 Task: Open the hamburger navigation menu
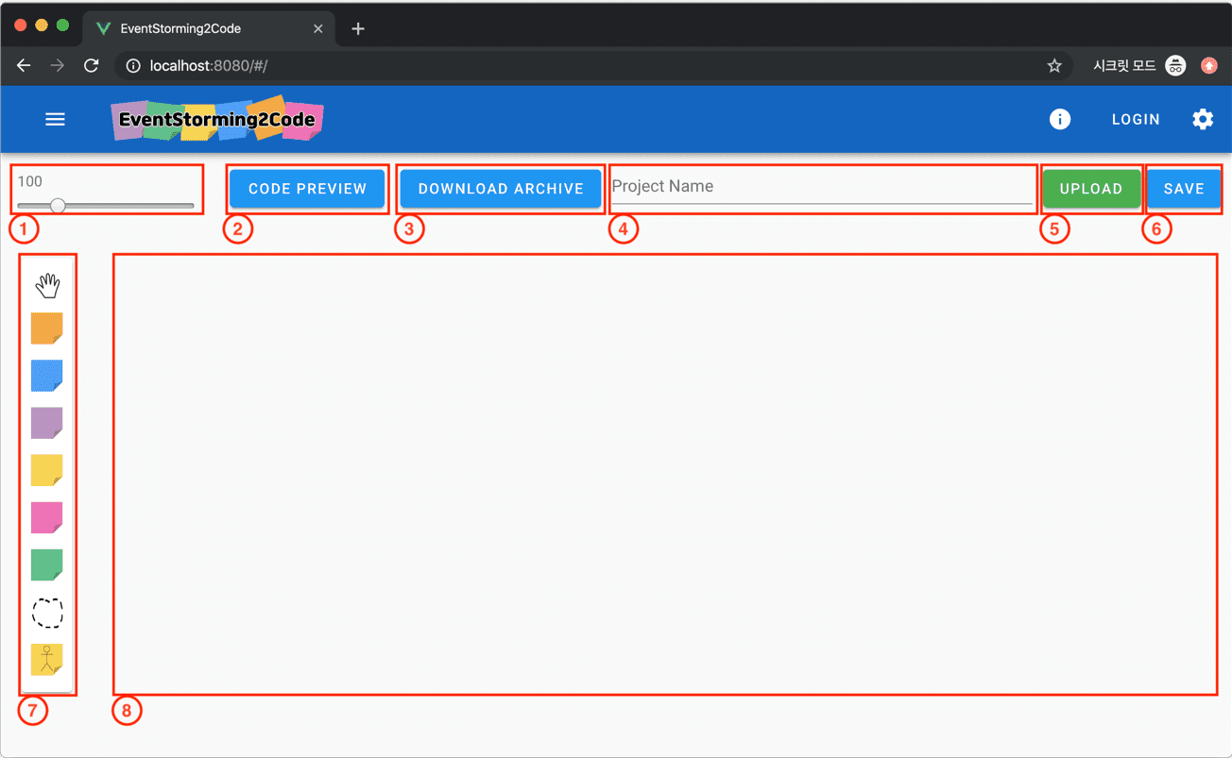tap(56, 119)
